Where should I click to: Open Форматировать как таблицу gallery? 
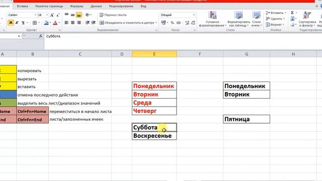point(238,19)
